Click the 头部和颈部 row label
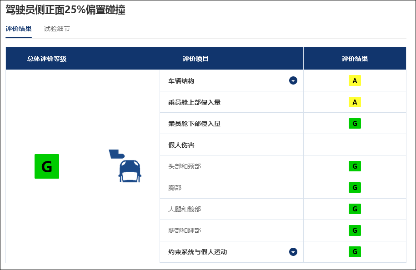The height and width of the screenshot is (270, 416). tap(185, 166)
